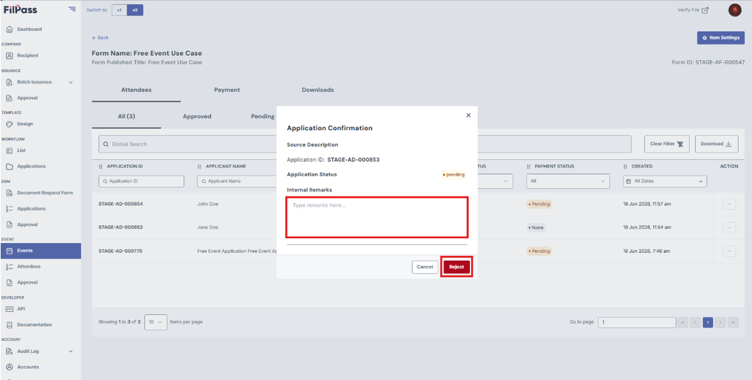Click Clear Filter button
The image size is (752, 380).
click(667, 144)
